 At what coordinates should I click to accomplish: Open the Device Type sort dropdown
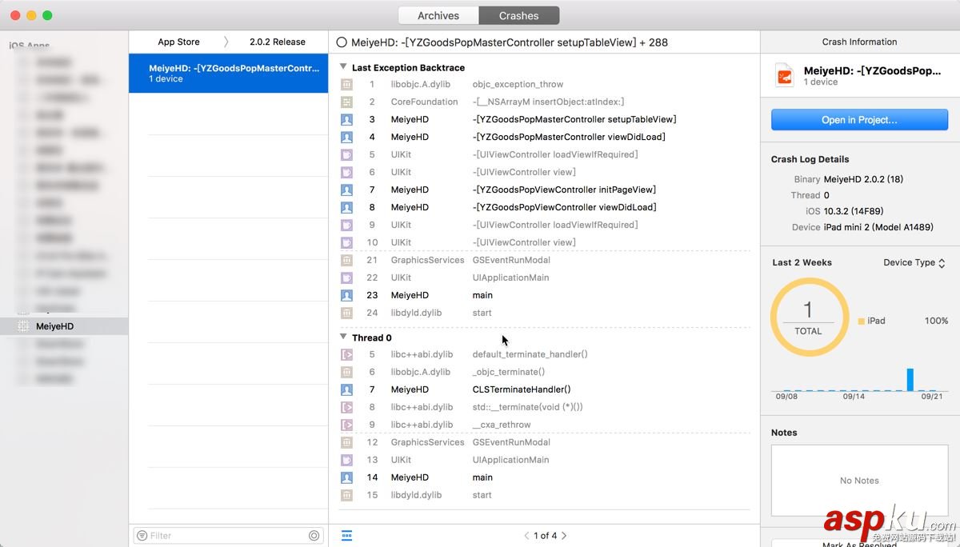pos(913,262)
